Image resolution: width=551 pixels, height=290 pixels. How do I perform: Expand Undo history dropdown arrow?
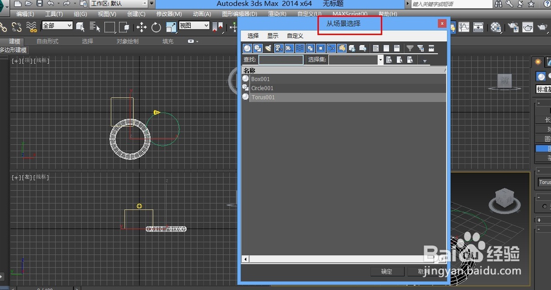click(x=58, y=4)
